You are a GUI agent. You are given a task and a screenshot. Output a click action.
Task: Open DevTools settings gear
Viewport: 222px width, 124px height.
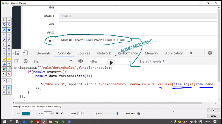[210, 53]
